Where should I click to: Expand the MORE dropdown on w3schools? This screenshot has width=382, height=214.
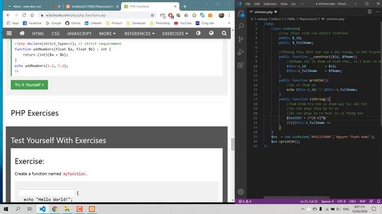tap(107, 33)
